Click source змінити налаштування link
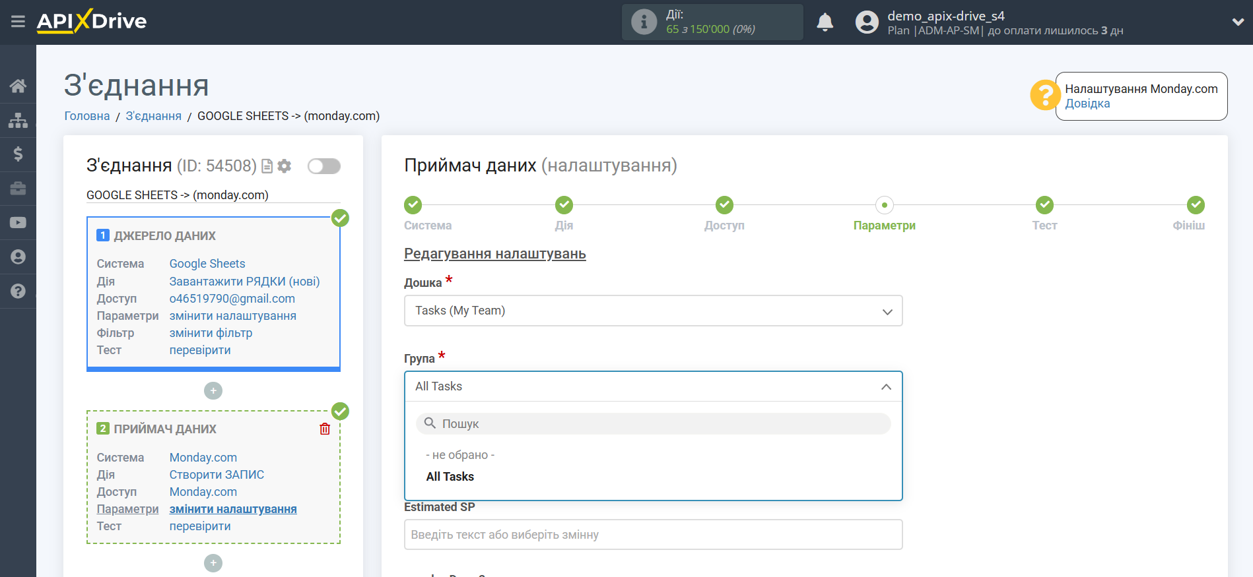This screenshot has height=577, width=1253. (233, 316)
